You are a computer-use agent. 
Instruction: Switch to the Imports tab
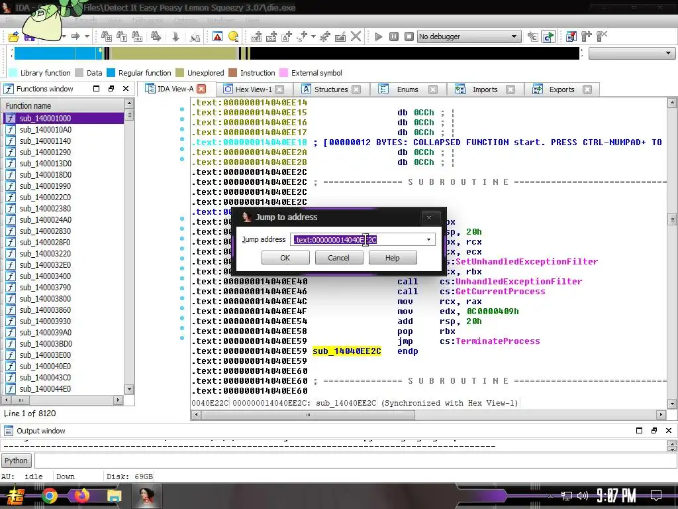(485, 89)
